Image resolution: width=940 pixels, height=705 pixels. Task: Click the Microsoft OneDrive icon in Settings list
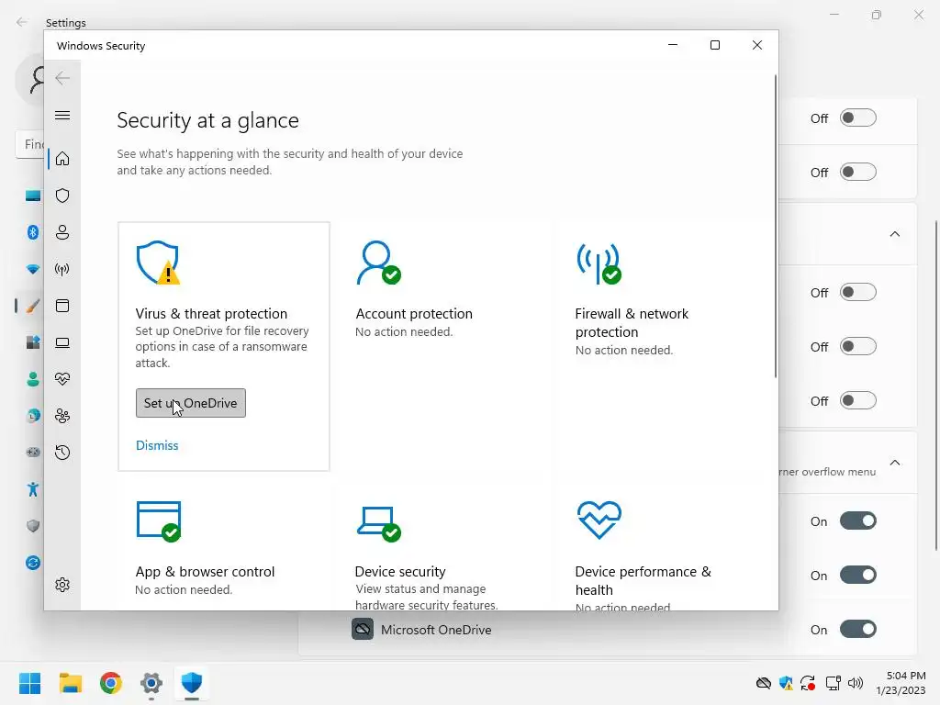pyautogui.click(x=362, y=630)
